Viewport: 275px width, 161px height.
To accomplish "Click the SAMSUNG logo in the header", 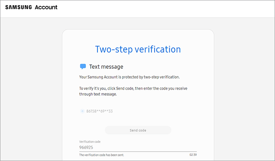I will coord(18,7).
